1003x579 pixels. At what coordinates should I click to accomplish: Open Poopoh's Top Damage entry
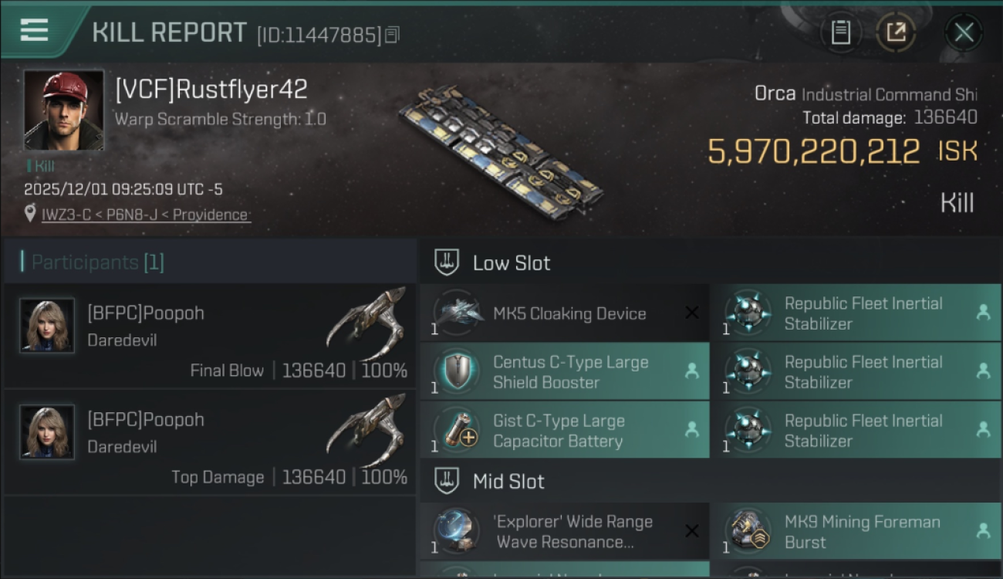[210, 443]
